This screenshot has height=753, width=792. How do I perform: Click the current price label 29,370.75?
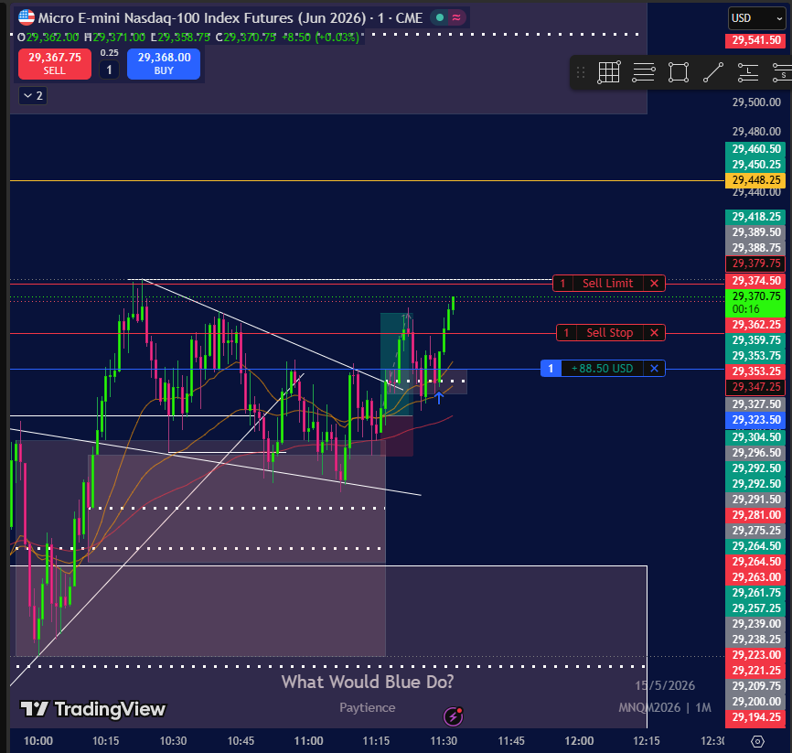755,303
